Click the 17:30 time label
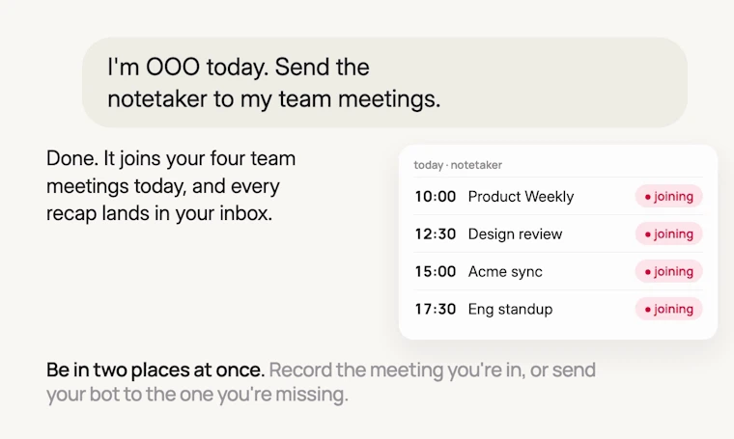The width and height of the screenshot is (734, 439). tap(436, 309)
